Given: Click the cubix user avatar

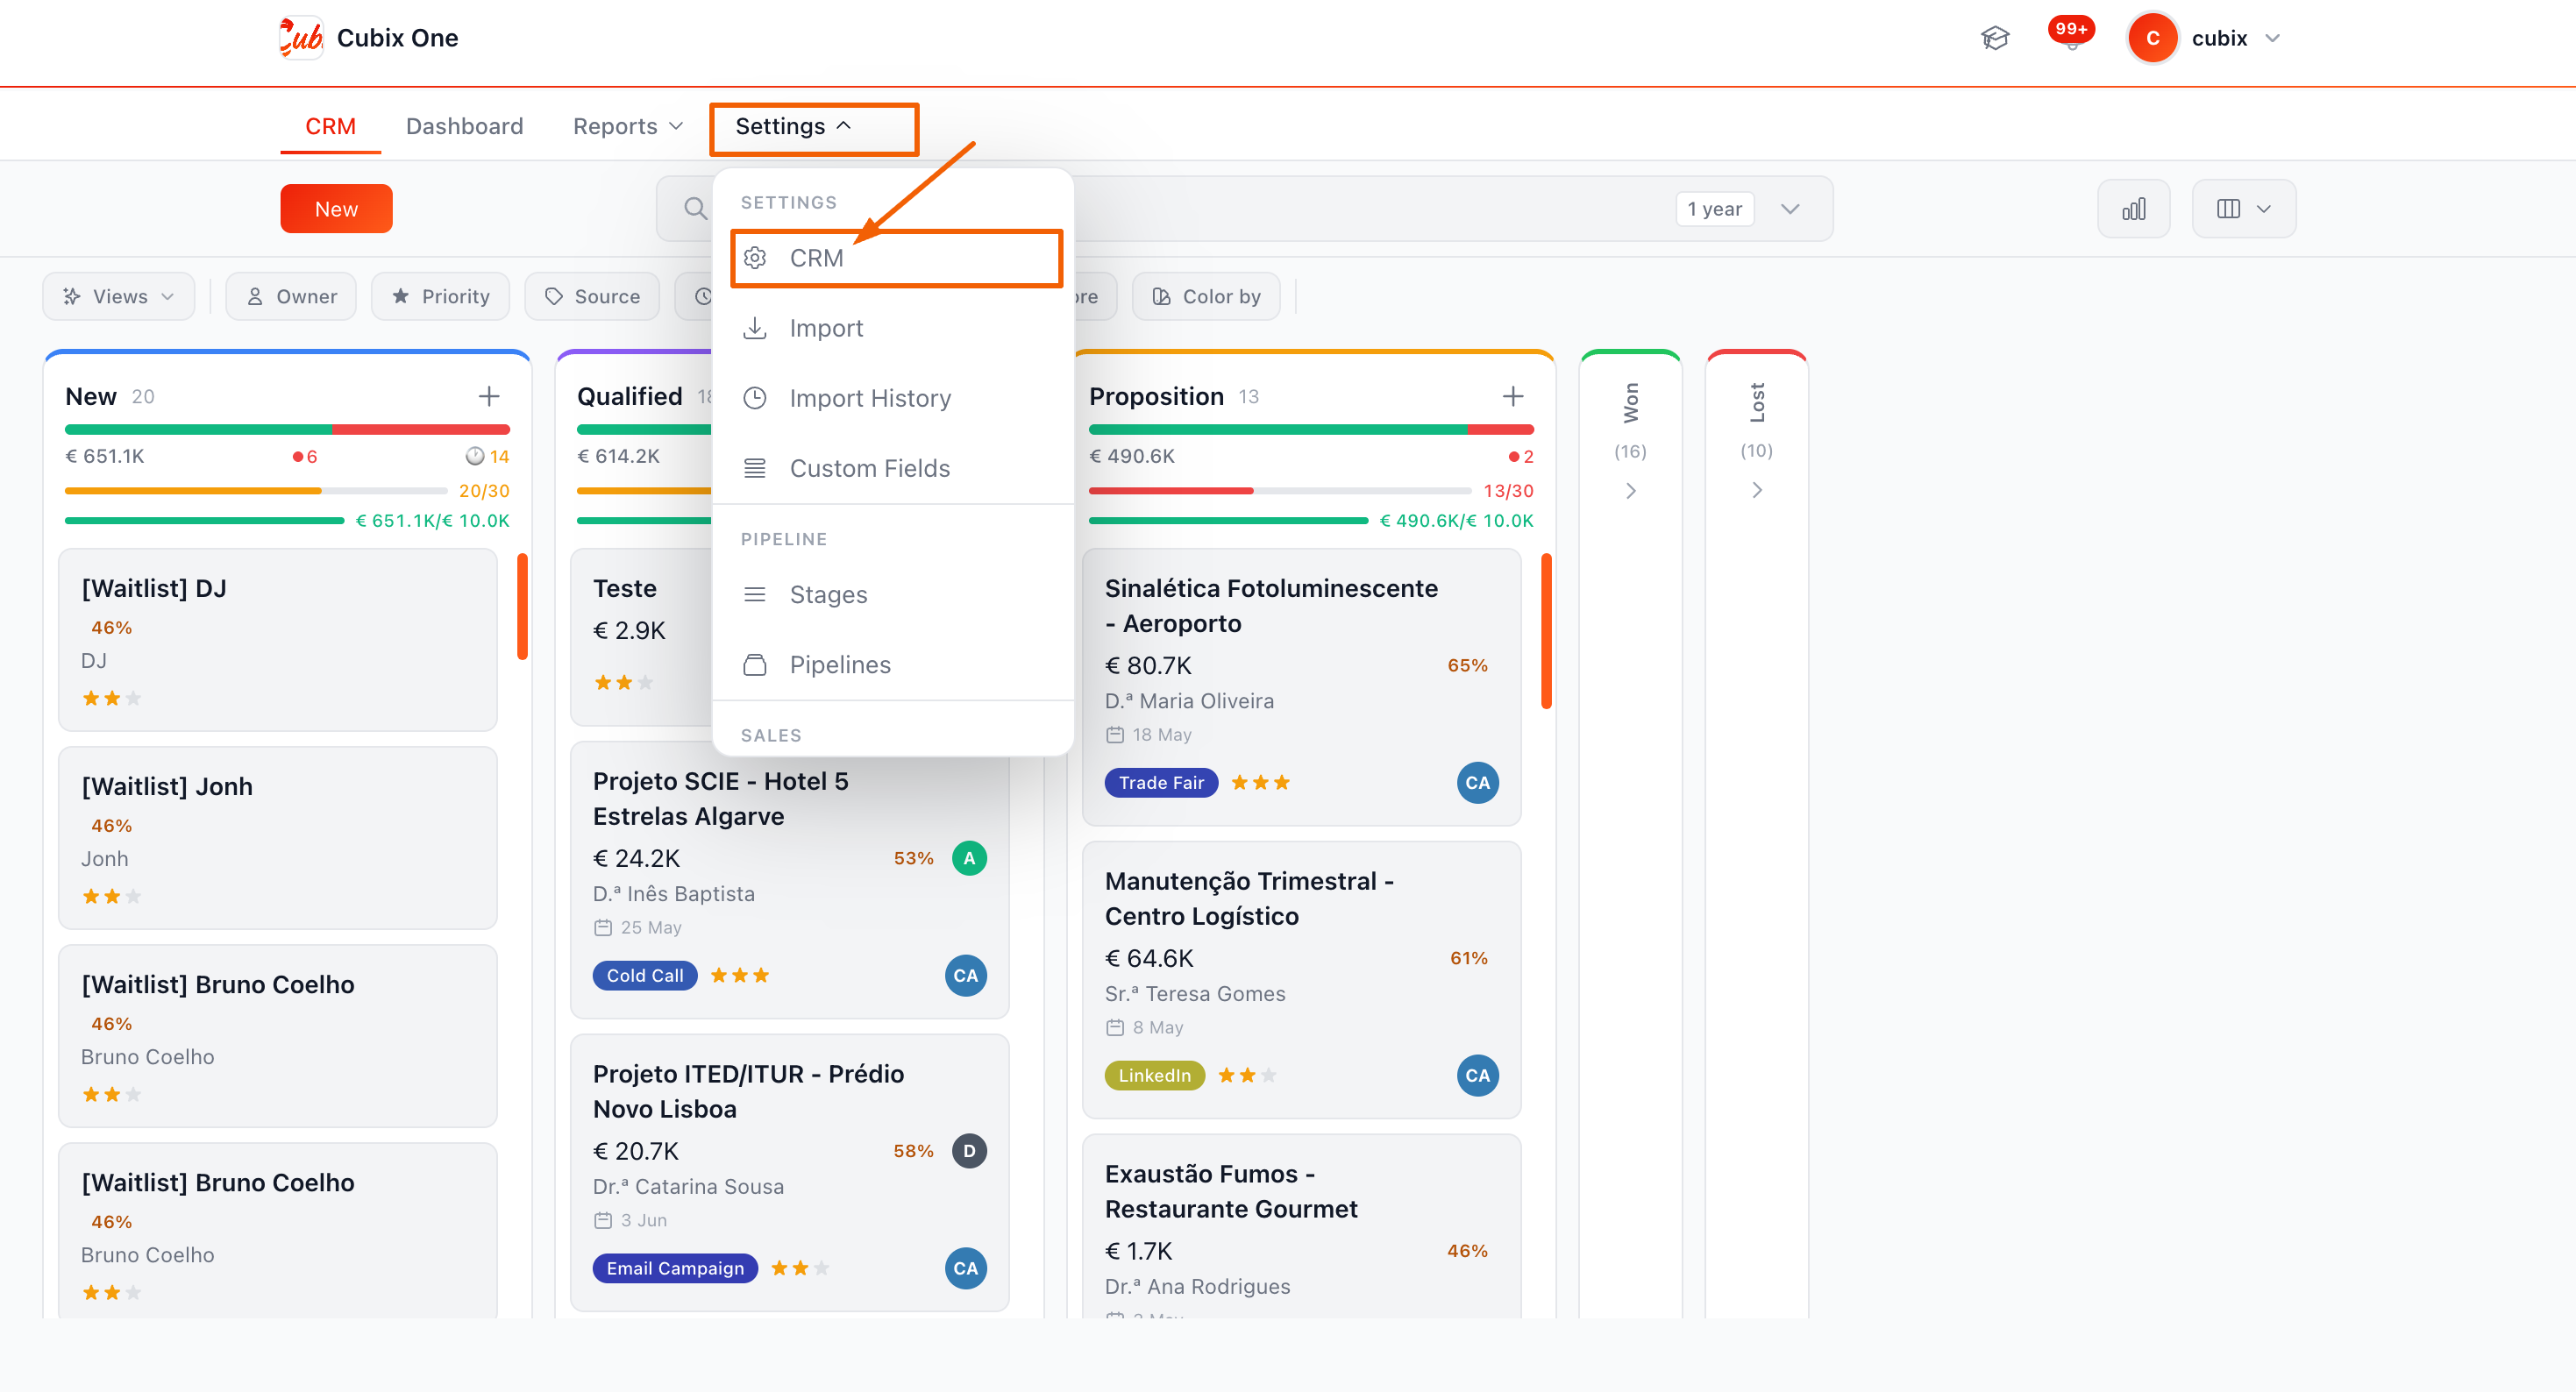Looking at the screenshot, I should click(x=2152, y=38).
